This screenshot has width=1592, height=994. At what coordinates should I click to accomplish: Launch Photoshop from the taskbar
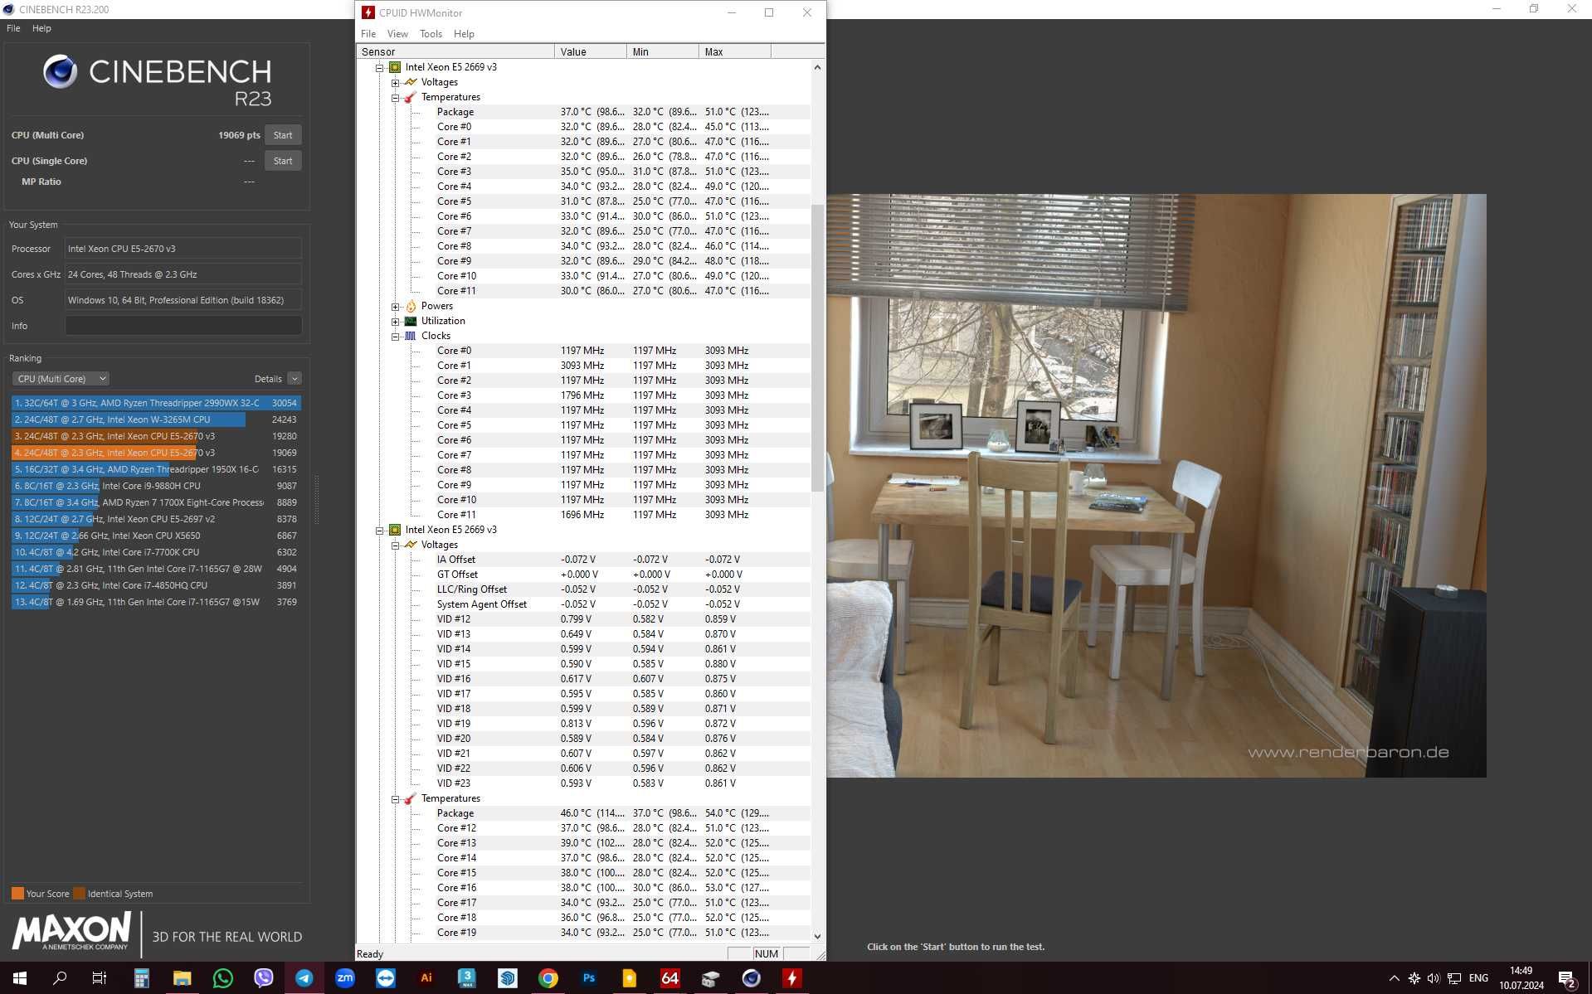589,978
